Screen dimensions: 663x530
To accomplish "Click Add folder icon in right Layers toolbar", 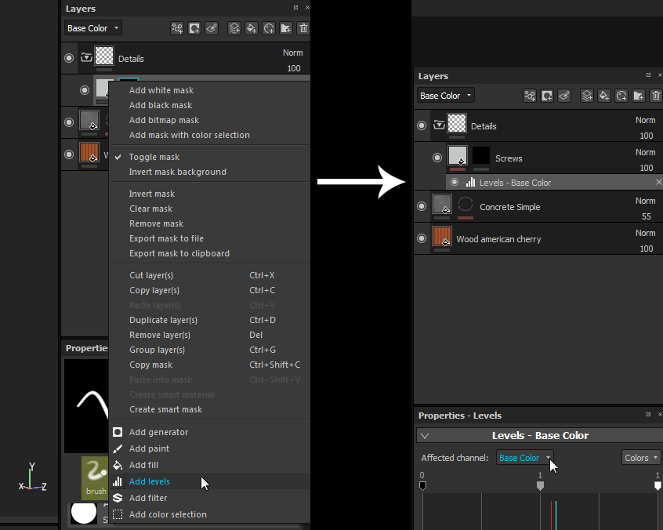I will click(x=639, y=96).
